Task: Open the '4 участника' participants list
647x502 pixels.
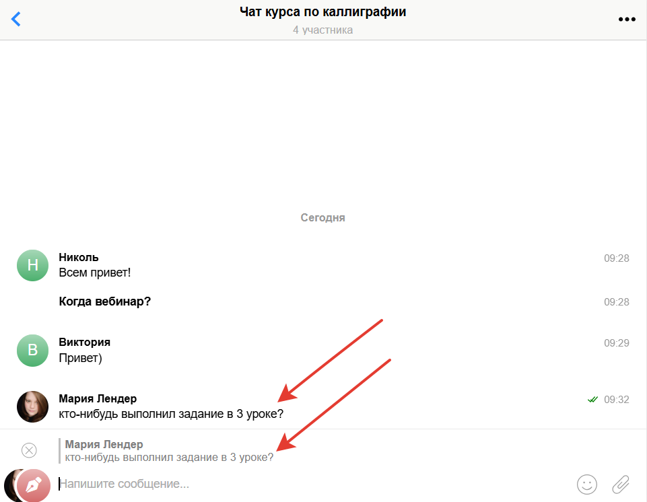Action: click(x=323, y=30)
